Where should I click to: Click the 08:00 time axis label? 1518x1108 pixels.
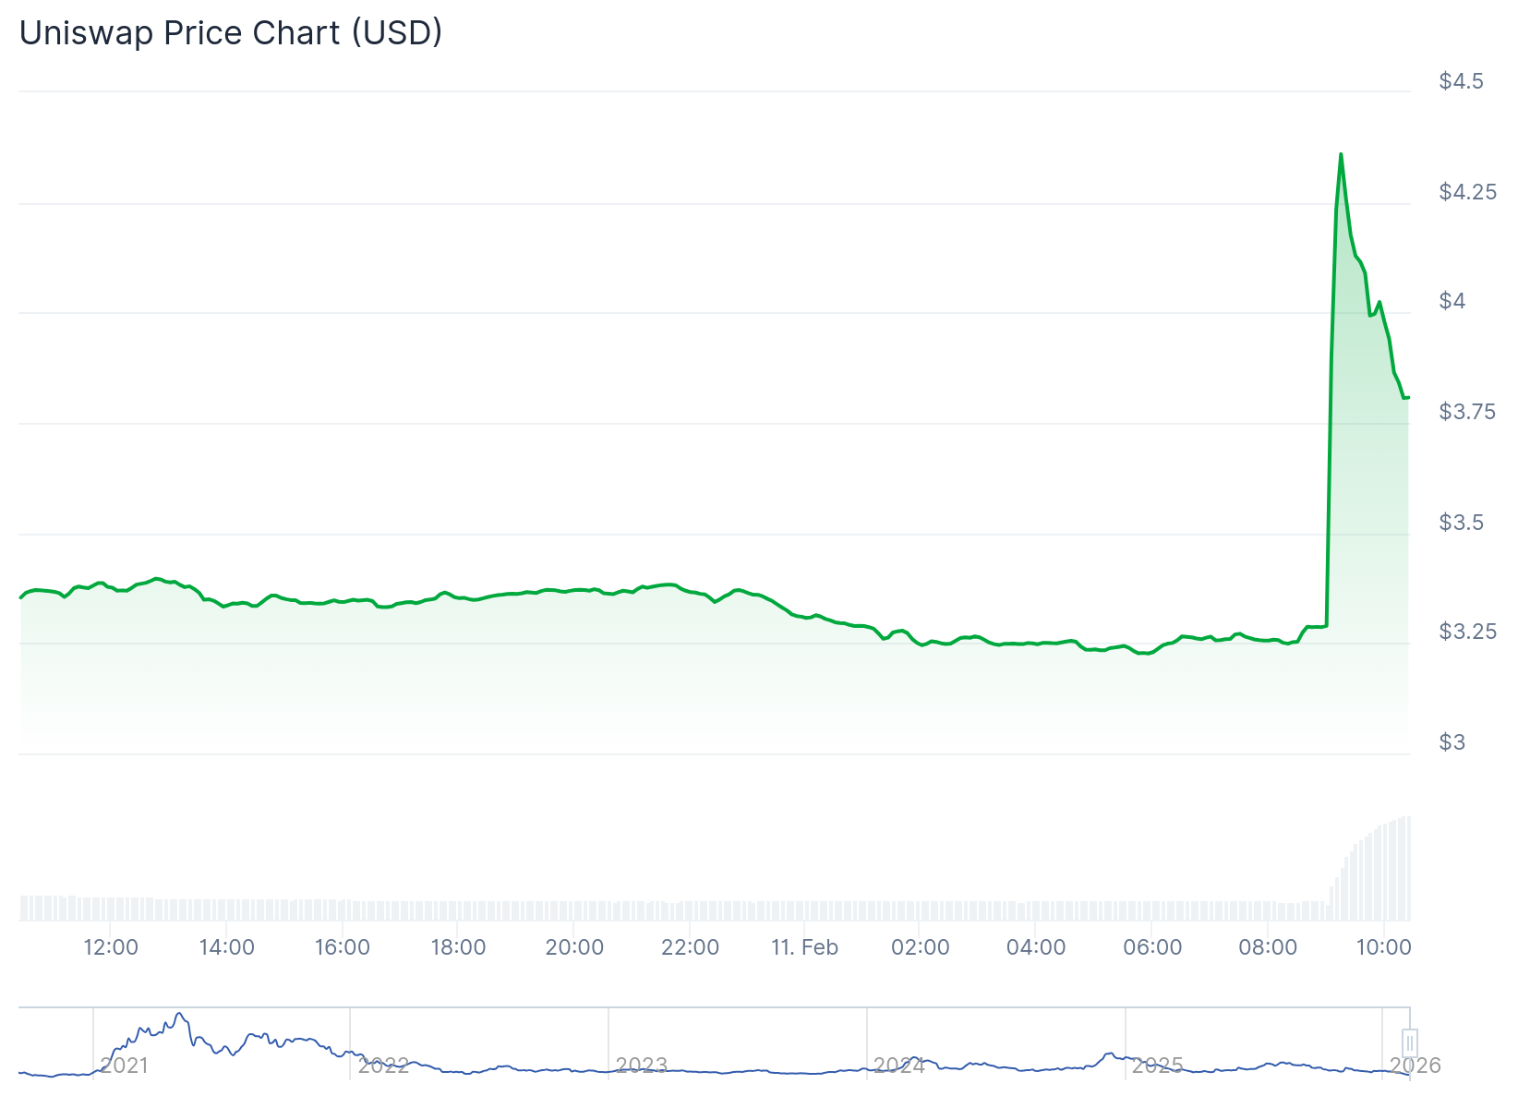(x=1268, y=947)
